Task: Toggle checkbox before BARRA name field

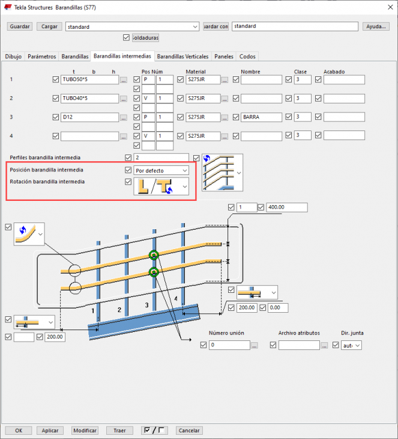Action: click(236, 117)
